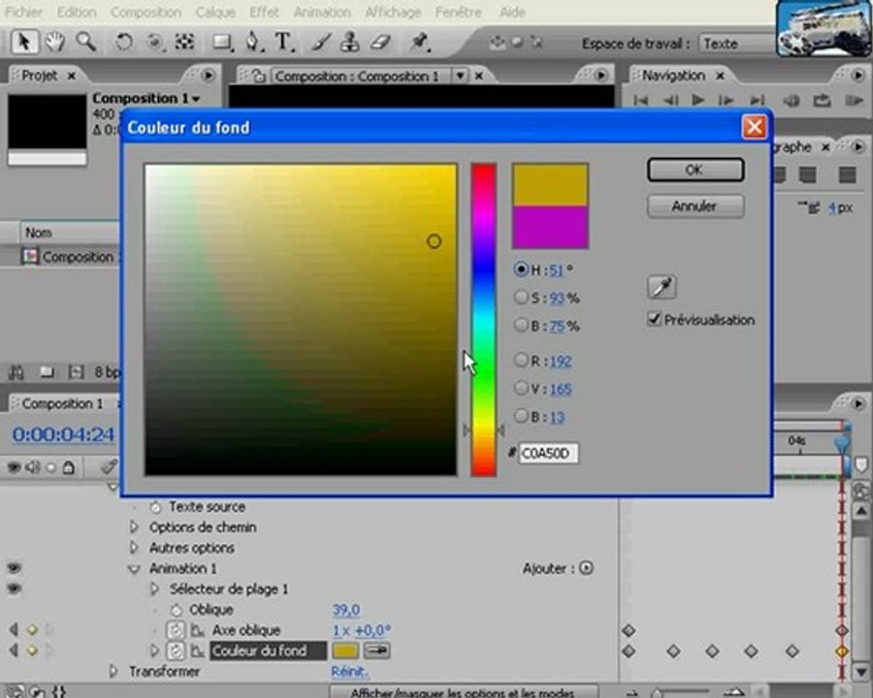Screen dimensions: 873x698
Task: Open Ajouter animator property menu
Action: [x=586, y=568]
